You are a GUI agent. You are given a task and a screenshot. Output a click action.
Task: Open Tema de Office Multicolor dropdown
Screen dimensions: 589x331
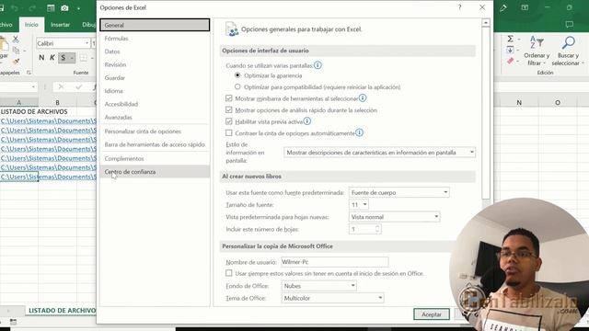pyautogui.click(x=332, y=298)
